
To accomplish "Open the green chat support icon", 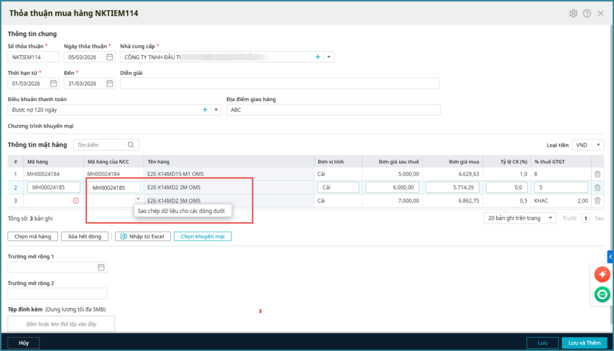I will click(x=602, y=294).
